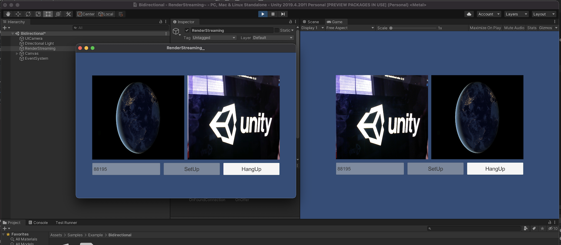Viewport: 561px width, 245px height.
Task: Open the Tag dropdown showing Untagged
Action: (214, 38)
